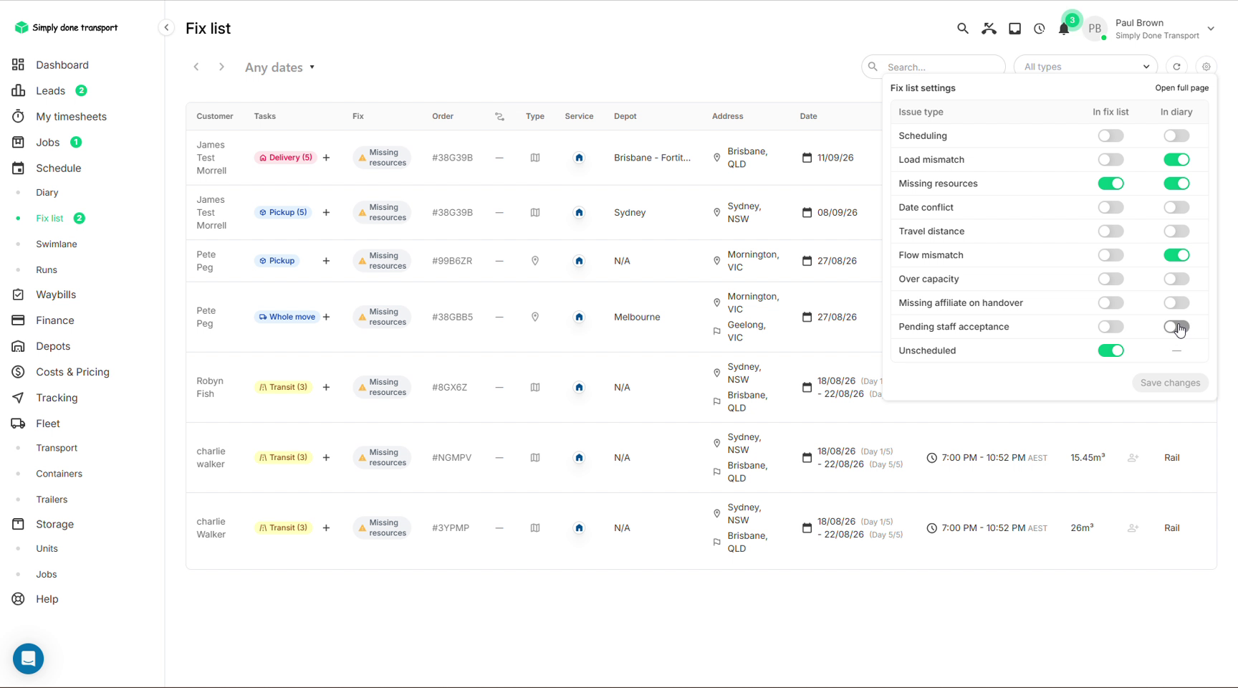Click the Whole move task chip
The width and height of the screenshot is (1238, 688).
point(287,317)
